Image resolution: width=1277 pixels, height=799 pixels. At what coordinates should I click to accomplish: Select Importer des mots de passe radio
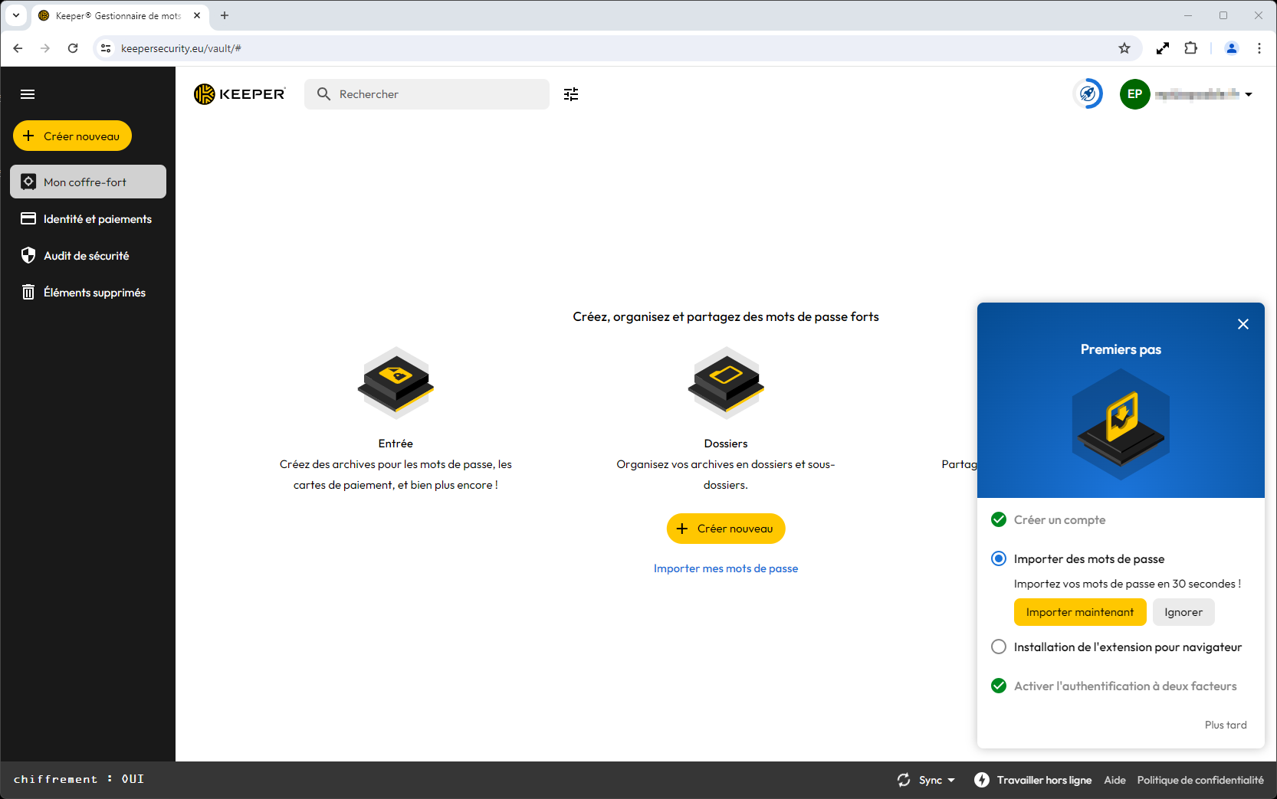pyautogui.click(x=999, y=558)
